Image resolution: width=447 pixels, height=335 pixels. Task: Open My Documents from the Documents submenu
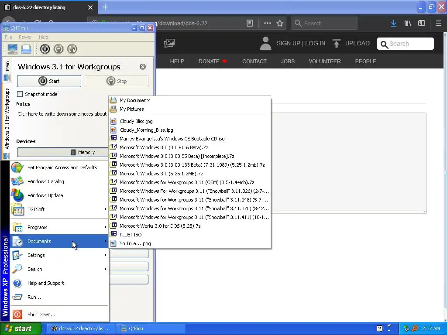pyautogui.click(x=190, y=100)
